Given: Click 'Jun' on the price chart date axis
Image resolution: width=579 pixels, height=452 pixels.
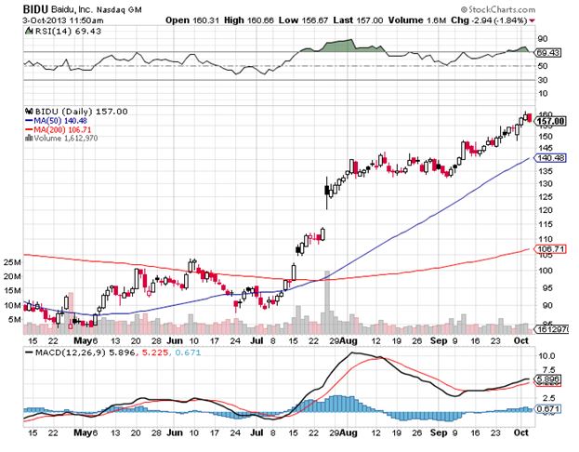Looking at the screenshot, I should 175,340.
